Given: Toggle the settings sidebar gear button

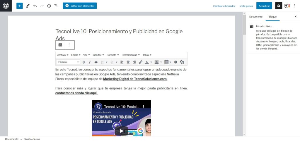Looking at the screenshot, I should (x=278, y=6).
